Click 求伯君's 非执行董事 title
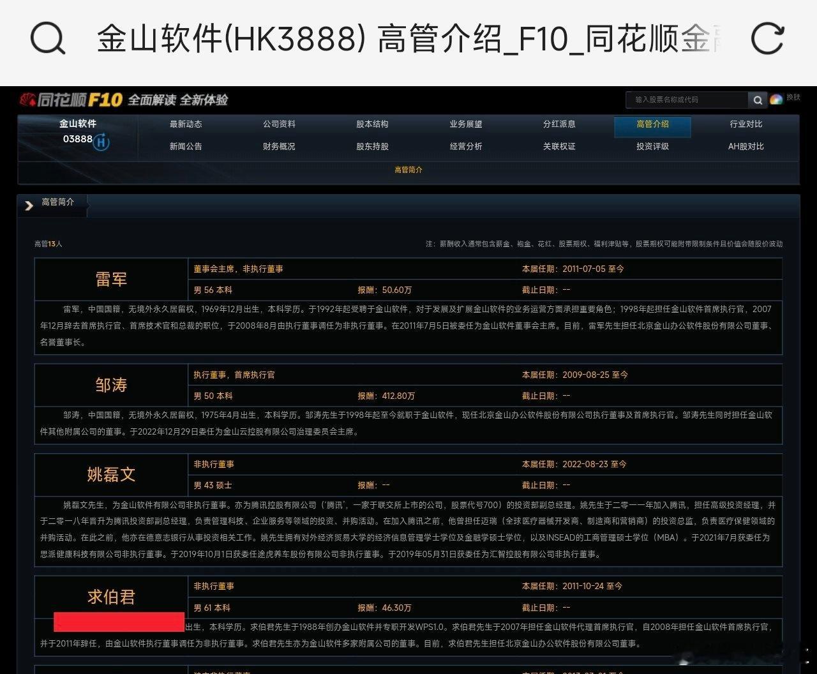 (214, 586)
